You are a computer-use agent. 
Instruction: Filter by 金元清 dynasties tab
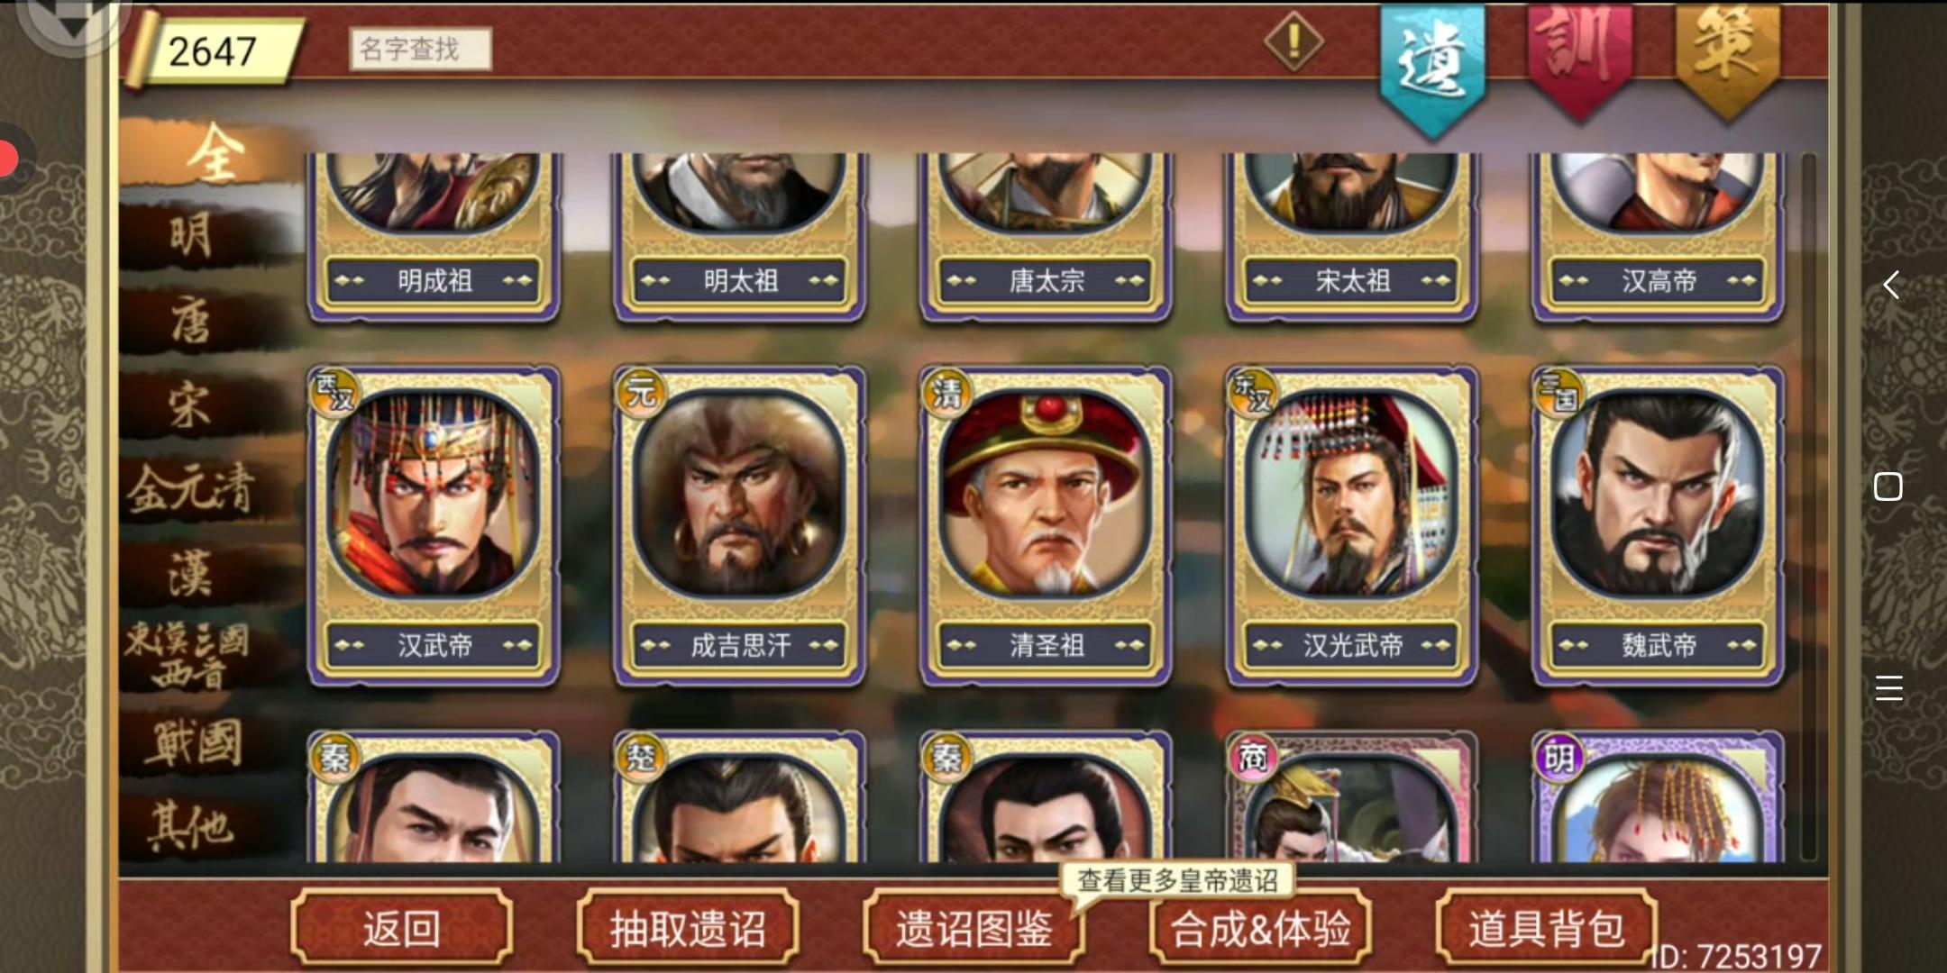193,489
